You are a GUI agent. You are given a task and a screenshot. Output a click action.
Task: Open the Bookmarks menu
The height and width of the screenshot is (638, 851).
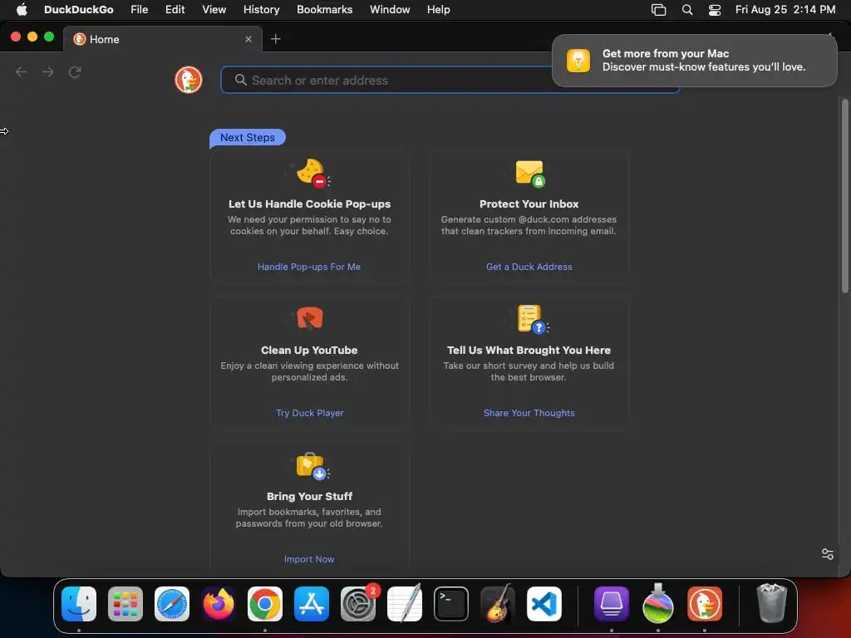click(x=325, y=9)
